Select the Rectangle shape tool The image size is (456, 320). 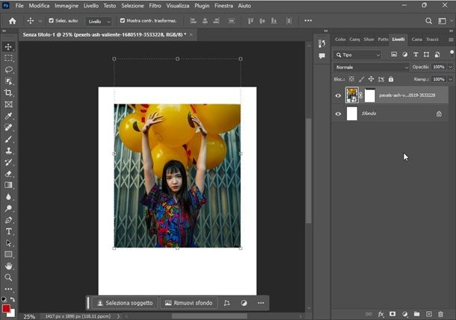point(8,254)
